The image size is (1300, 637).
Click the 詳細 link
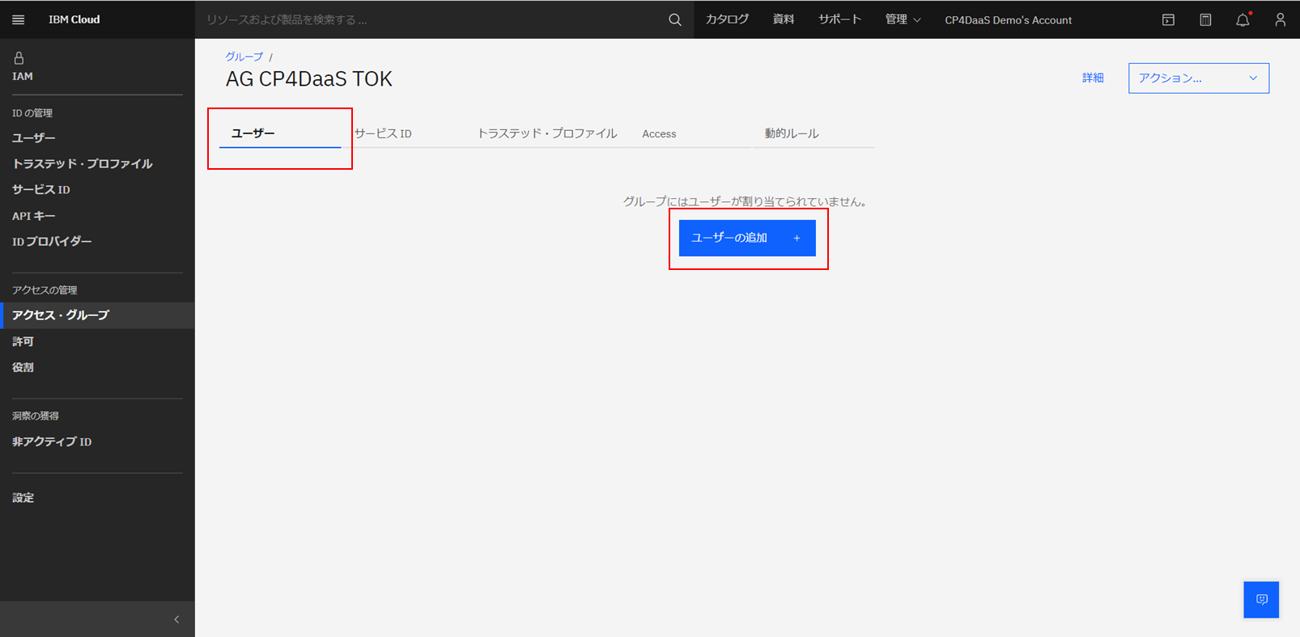[1093, 78]
